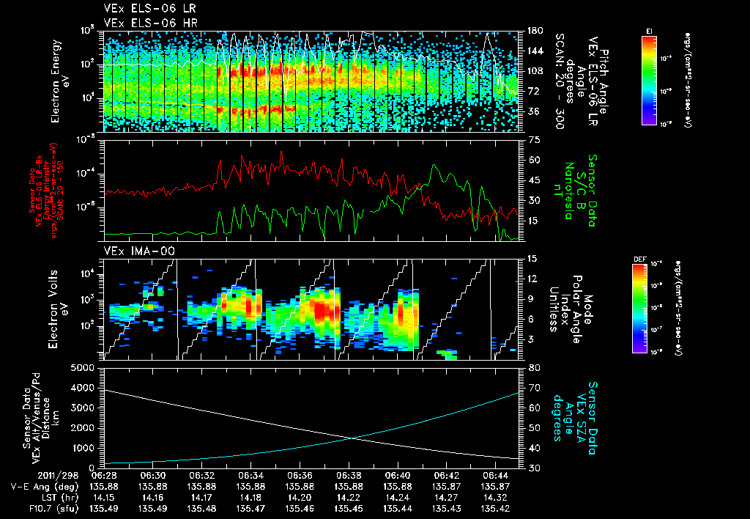
Task: Select the F10.7 value 135.44
Action: [x=398, y=509]
